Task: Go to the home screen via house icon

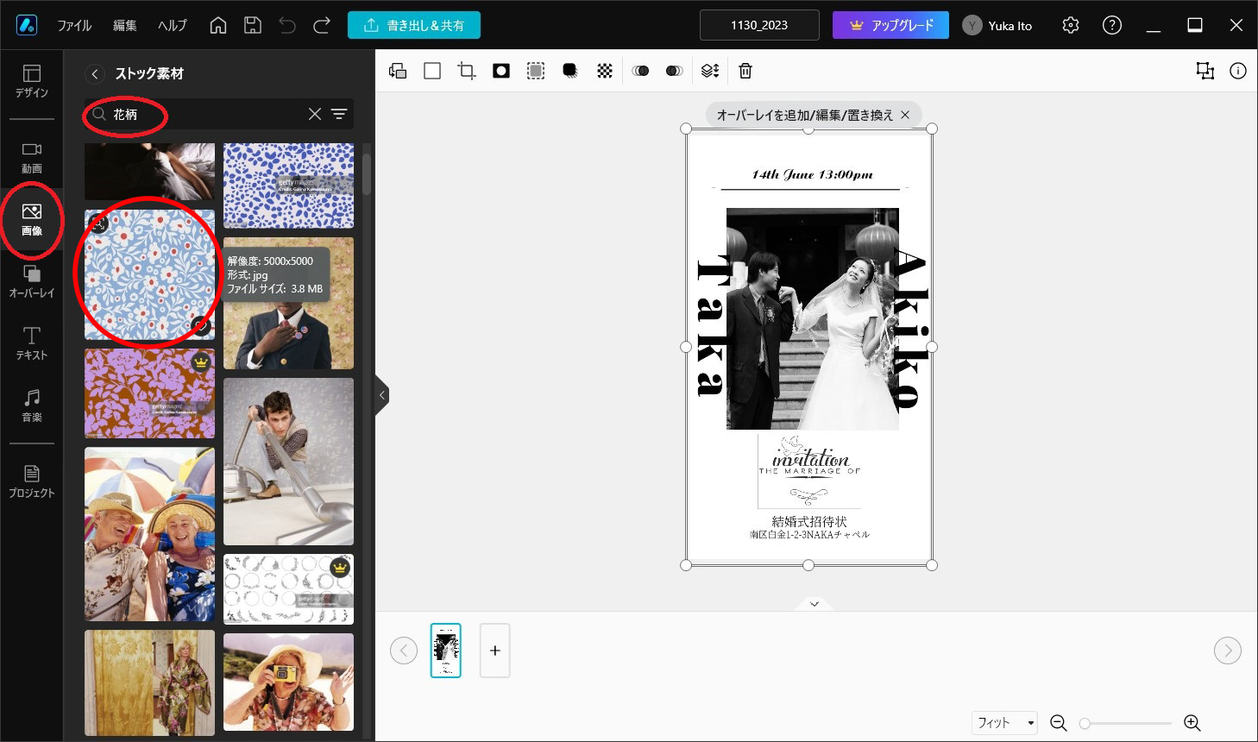Action: click(218, 25)
